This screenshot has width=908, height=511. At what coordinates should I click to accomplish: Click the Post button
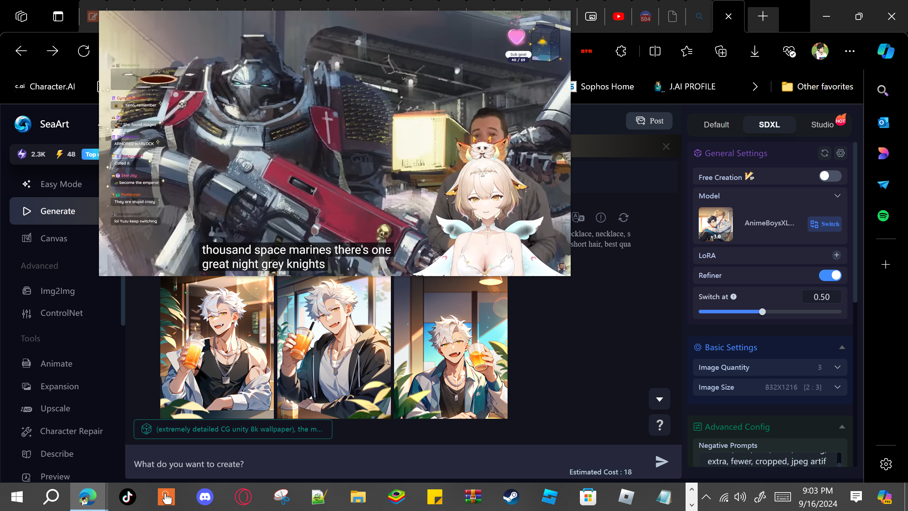pyautogui.click(x=649, y=121)
